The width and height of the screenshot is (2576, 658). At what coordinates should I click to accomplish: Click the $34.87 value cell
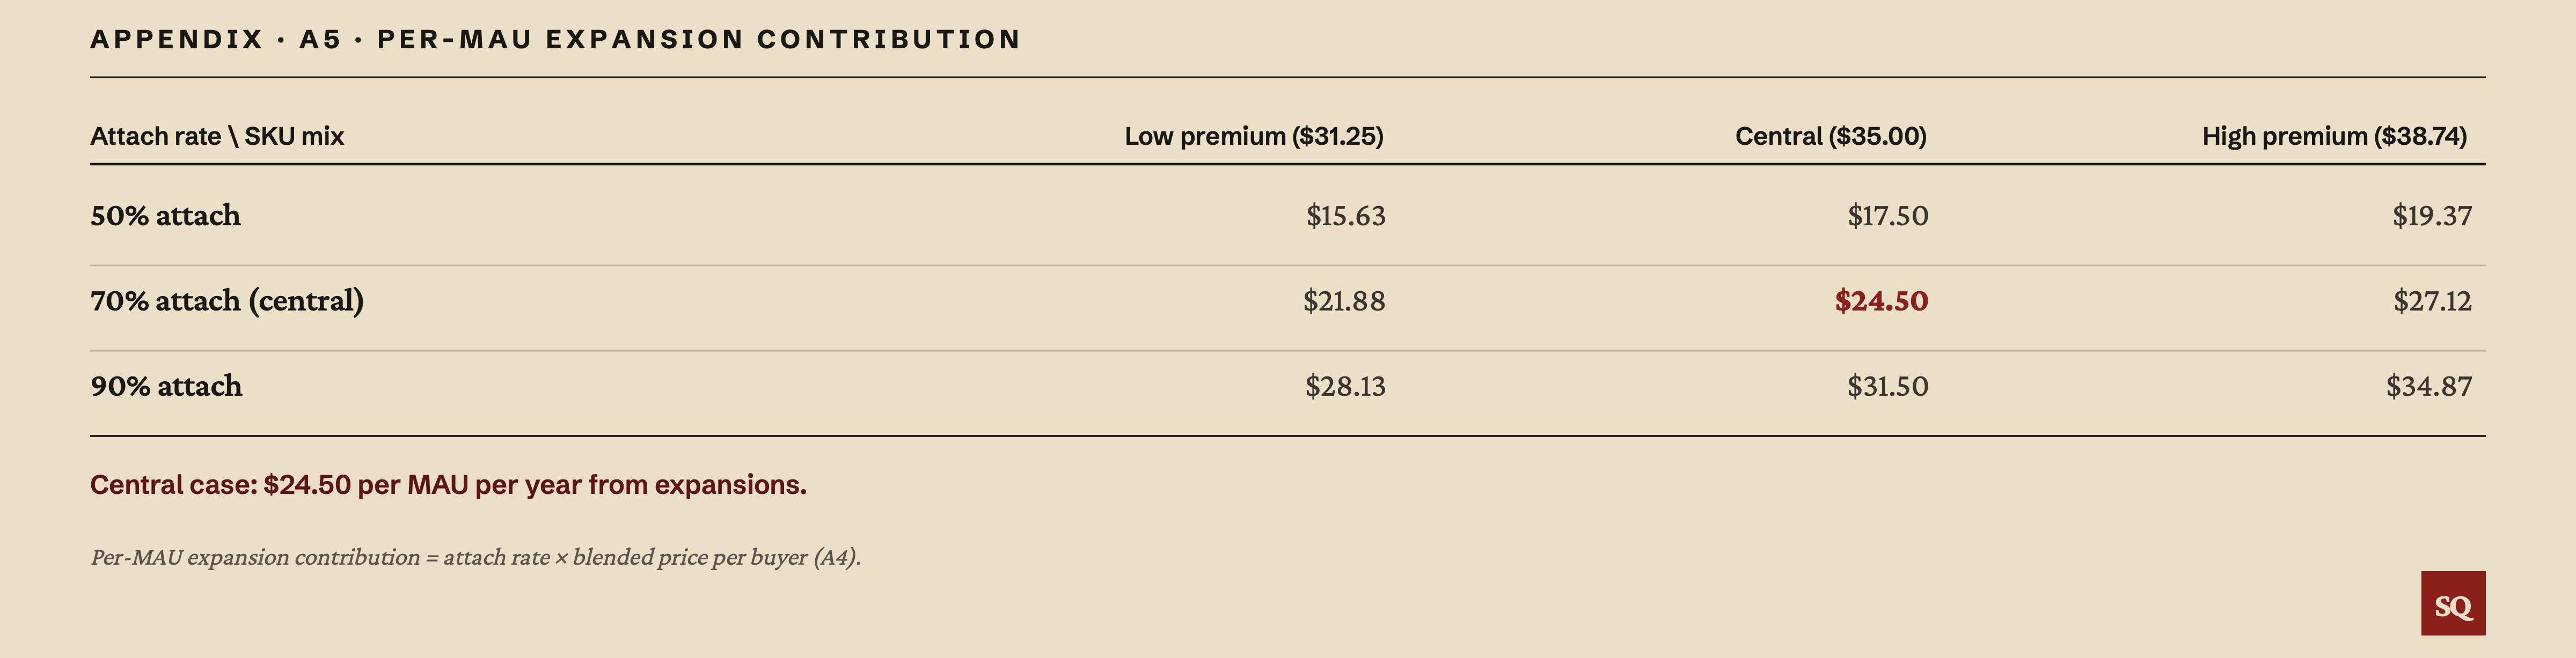point(2429,386)
